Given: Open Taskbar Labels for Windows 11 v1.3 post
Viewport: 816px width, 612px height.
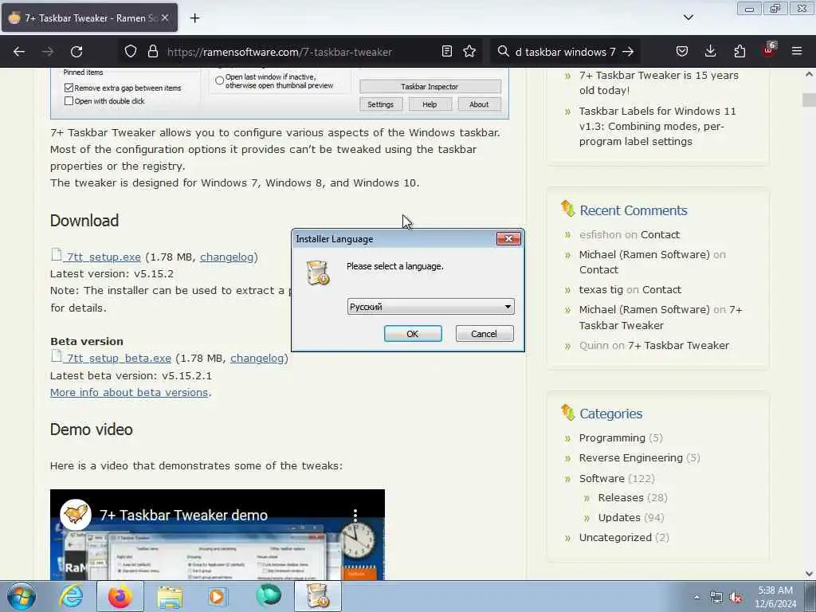Looking at the screenshot, I should point(657,126).
